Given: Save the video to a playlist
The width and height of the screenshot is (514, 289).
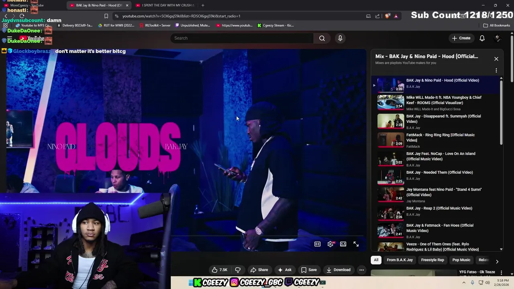Looking at the screenshot, I should [309, 270].
